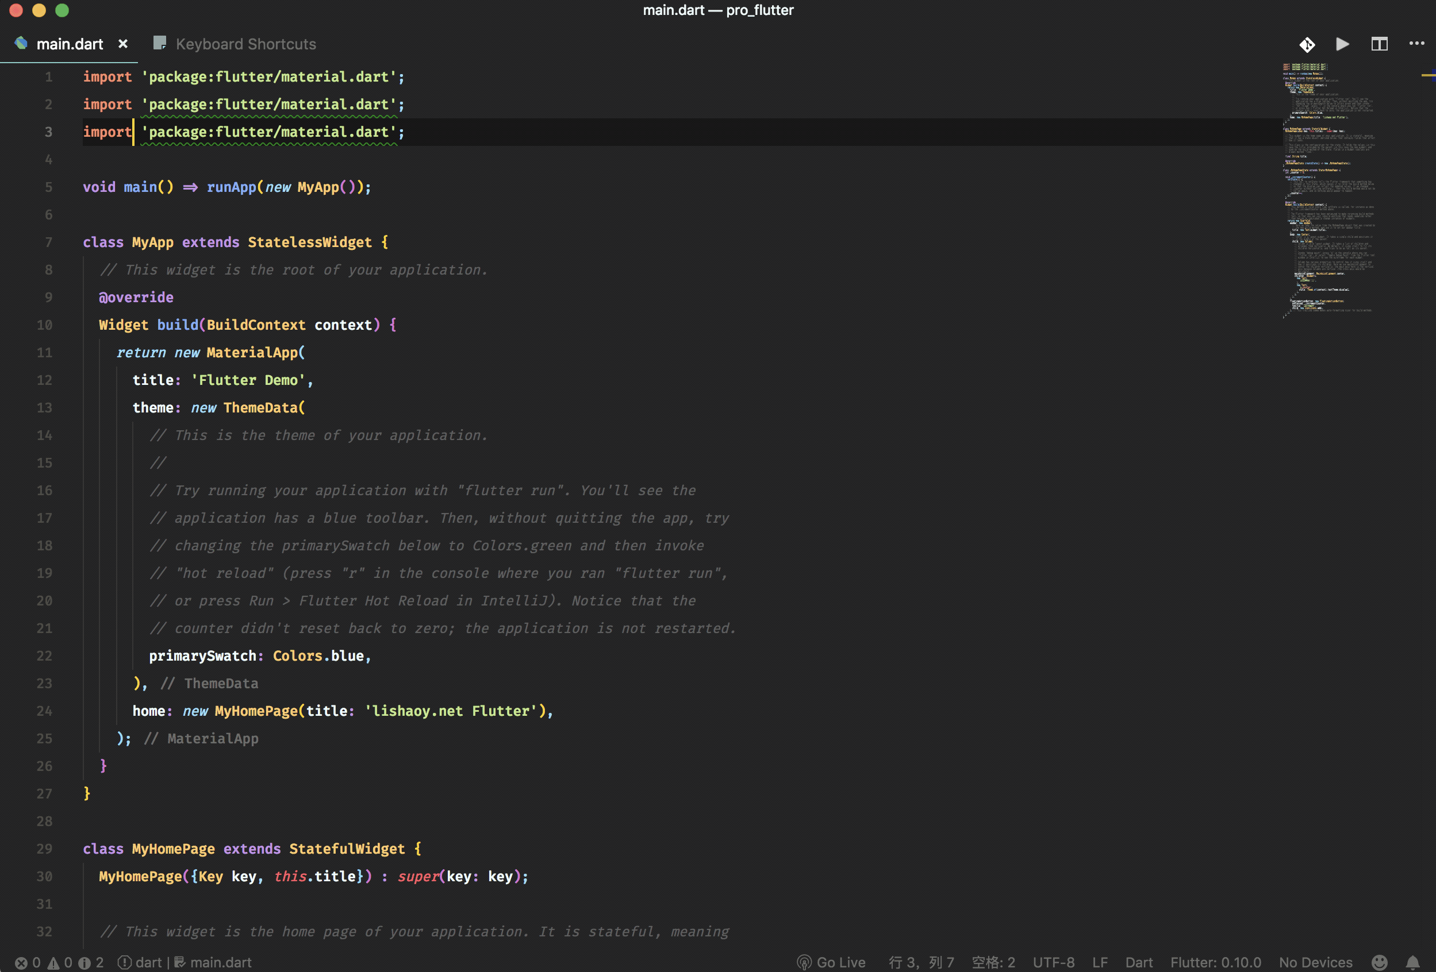Click the Flutter: 0.10.0 version status
Screen dimensions: 1436x972
pos(1215,962)
